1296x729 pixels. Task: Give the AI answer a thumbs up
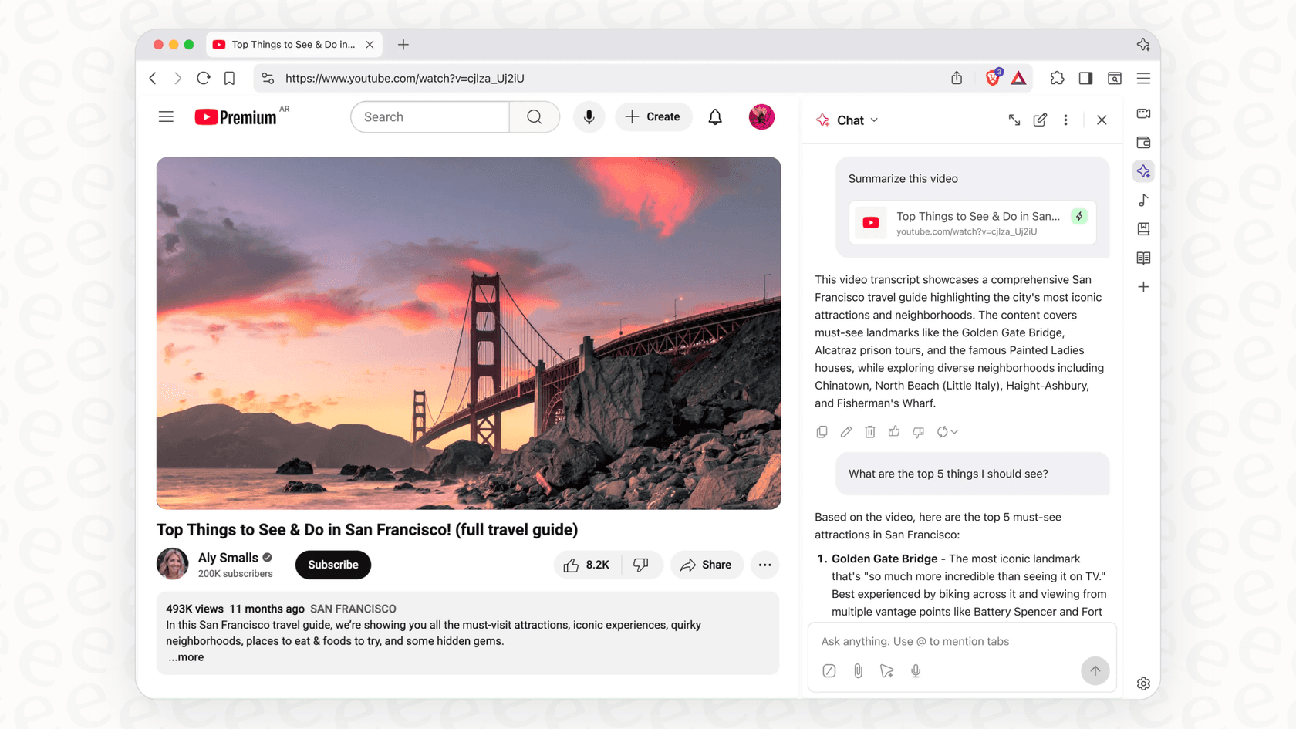(x=894, y=432)
